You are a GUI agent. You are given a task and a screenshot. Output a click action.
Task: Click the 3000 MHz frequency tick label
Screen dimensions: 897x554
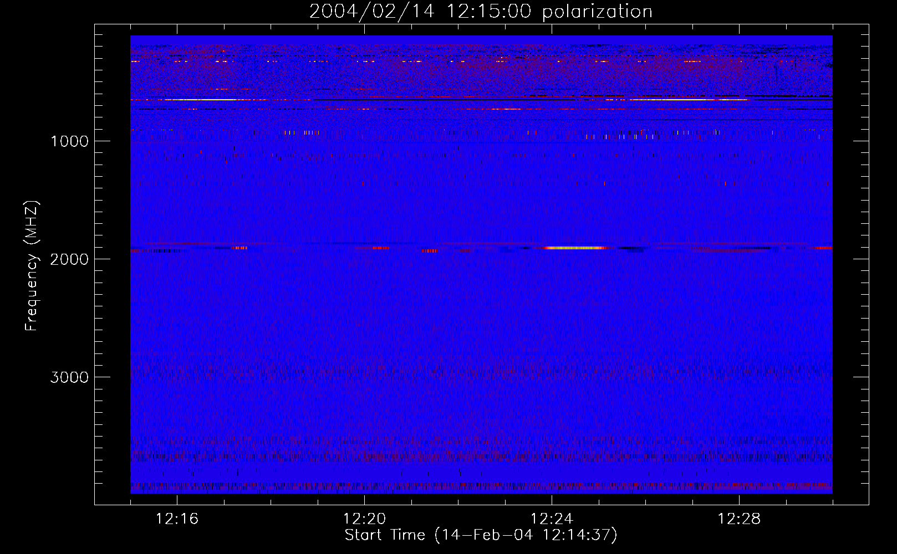70,377
